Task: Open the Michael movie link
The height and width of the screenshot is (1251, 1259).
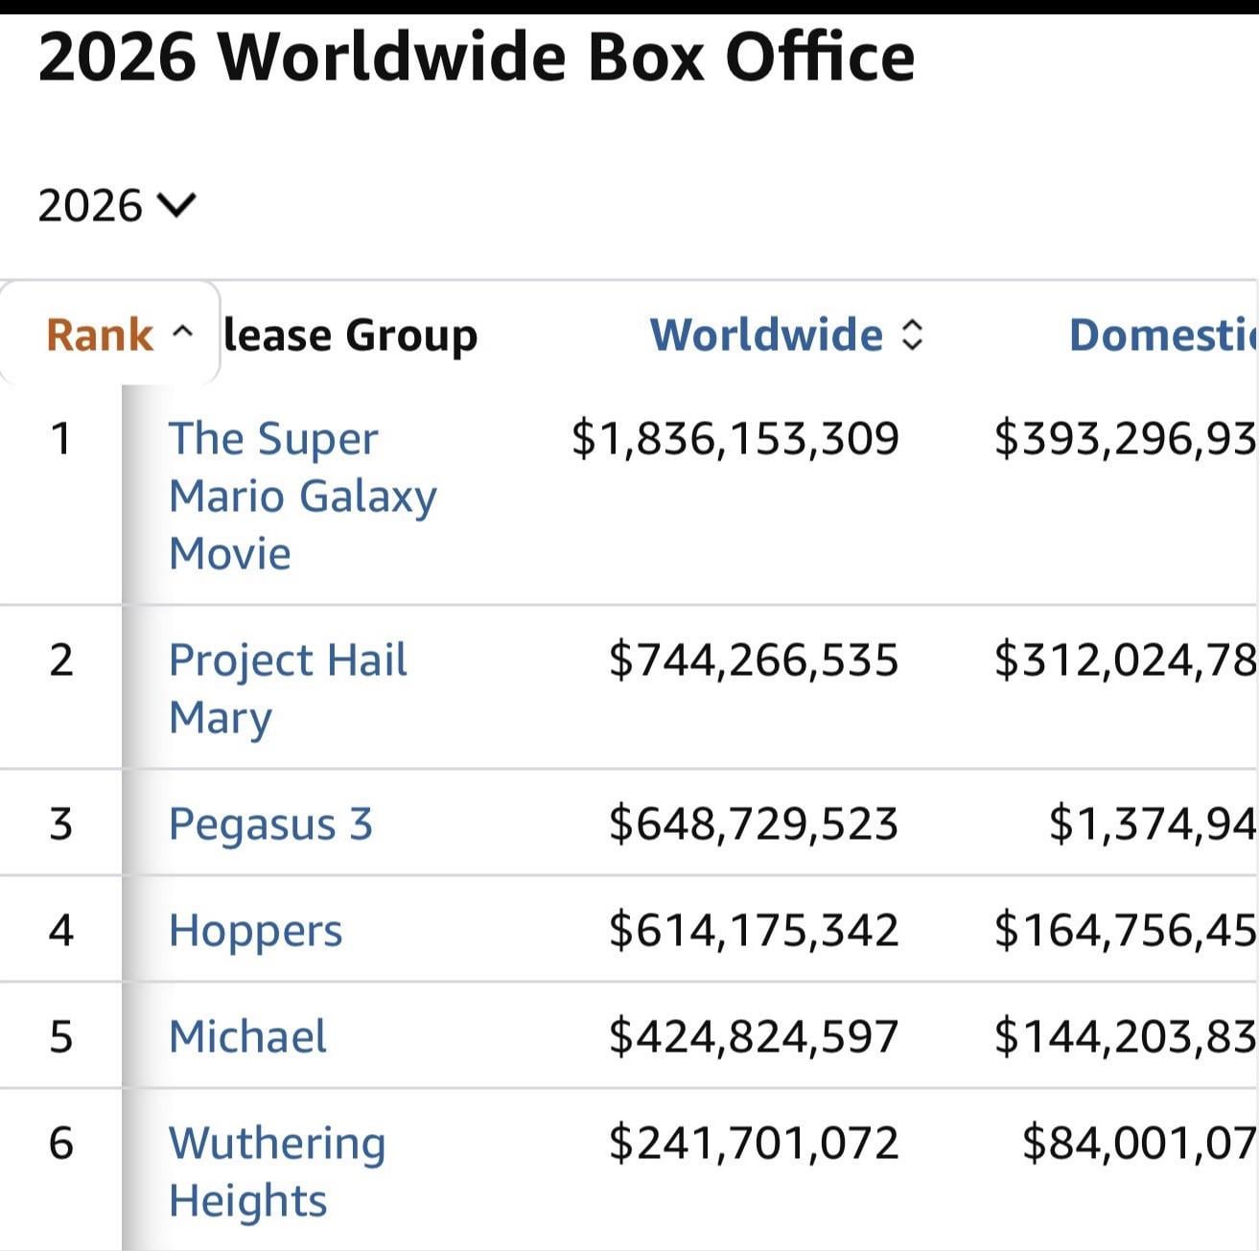Action: coord(247,1036)
